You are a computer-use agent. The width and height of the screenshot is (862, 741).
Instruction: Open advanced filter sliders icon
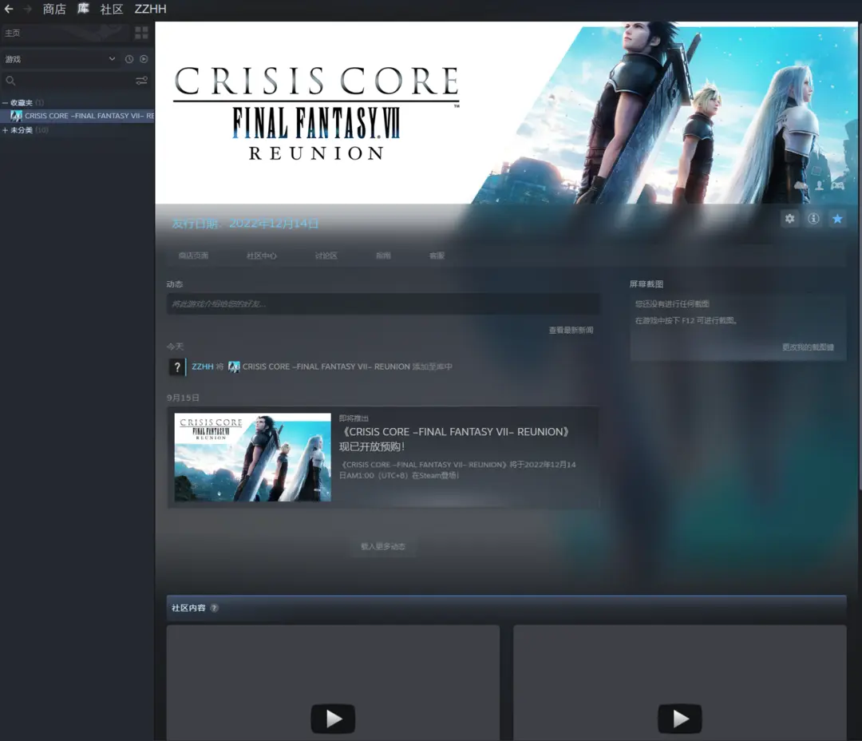(141, 81)
